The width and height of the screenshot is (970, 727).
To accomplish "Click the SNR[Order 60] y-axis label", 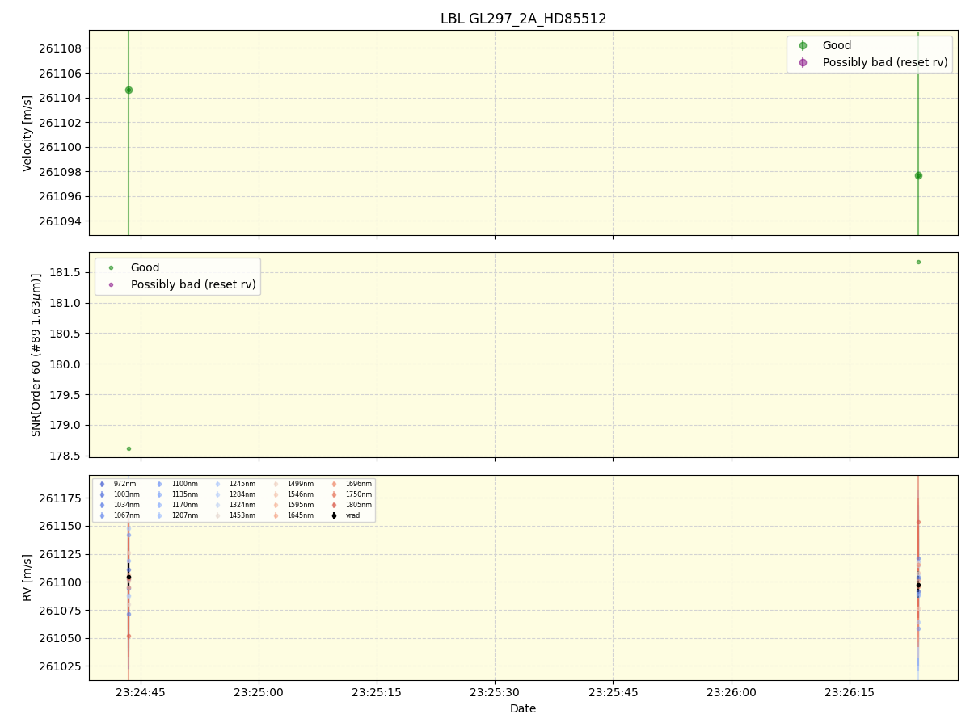I will pyautogui.click(x=36, y=355).
